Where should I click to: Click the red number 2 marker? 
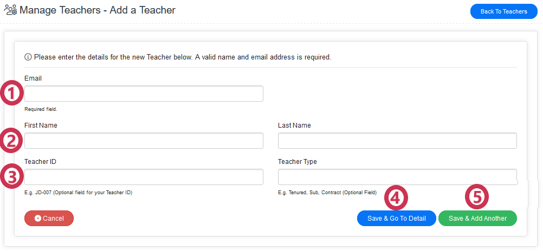(x=11, y=141)
